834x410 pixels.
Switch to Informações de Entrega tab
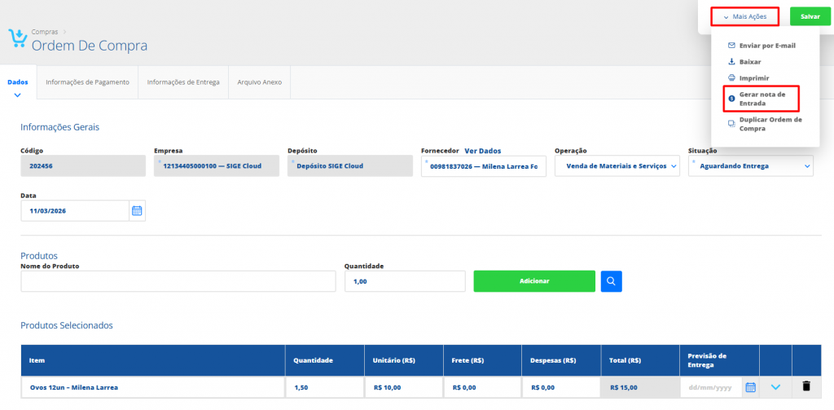click(183, 82)
